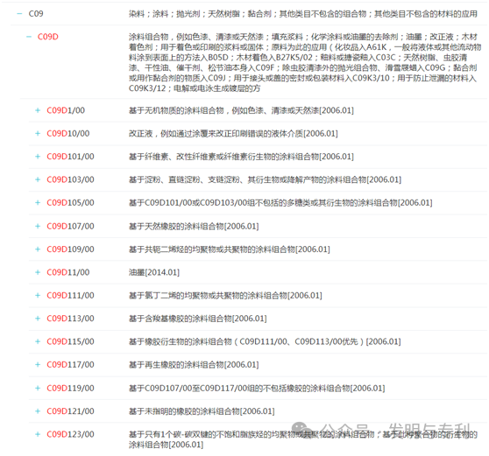
Task: Open the red C09D subclass code
Action: pos(48,37)
